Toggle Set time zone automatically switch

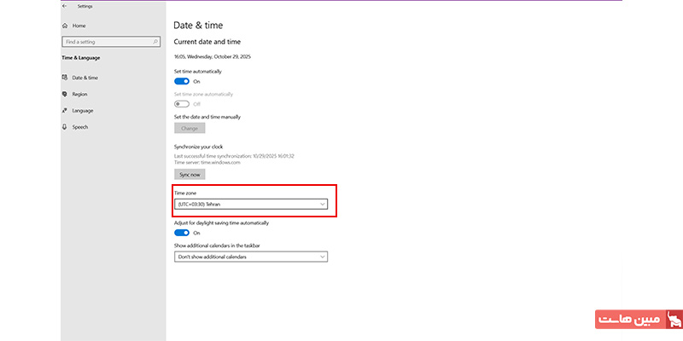(x=182, y=104)
